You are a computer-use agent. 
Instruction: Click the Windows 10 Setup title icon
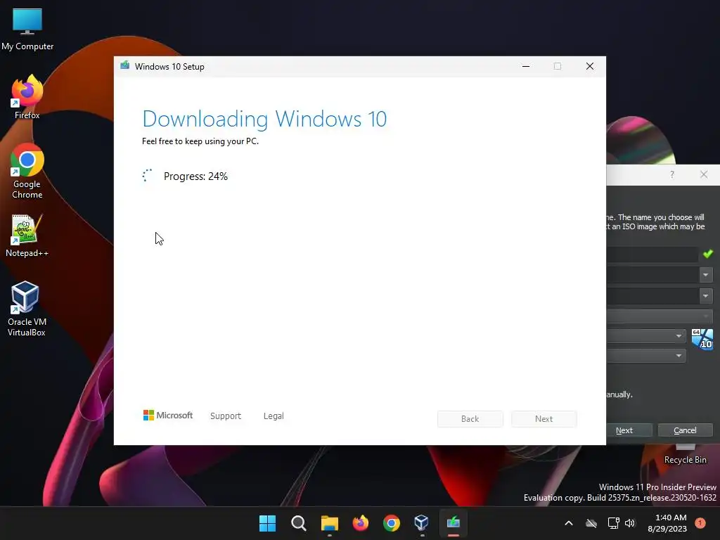coord(125,65)
